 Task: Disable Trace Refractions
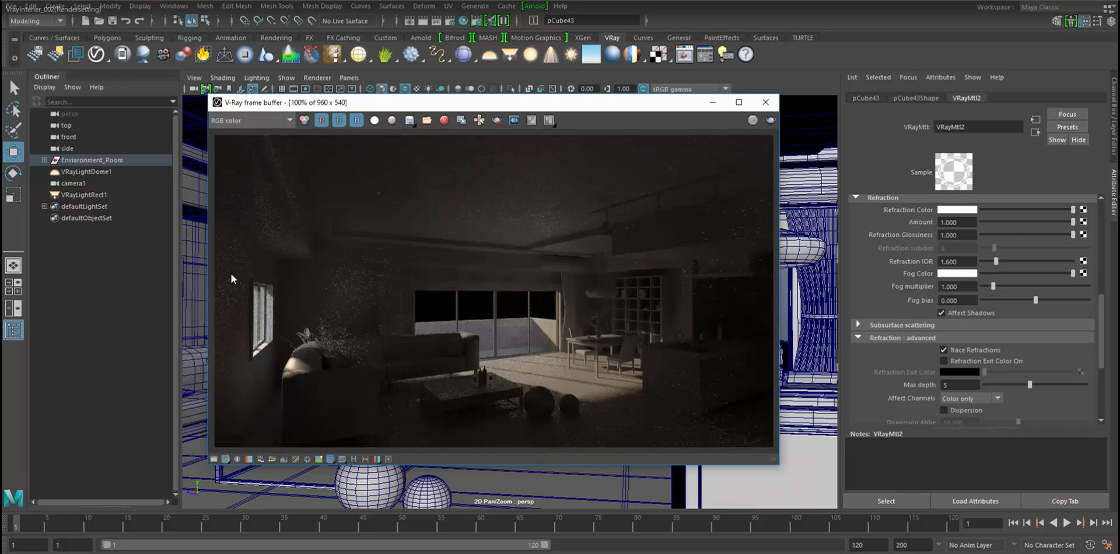[x=944, y=350]
